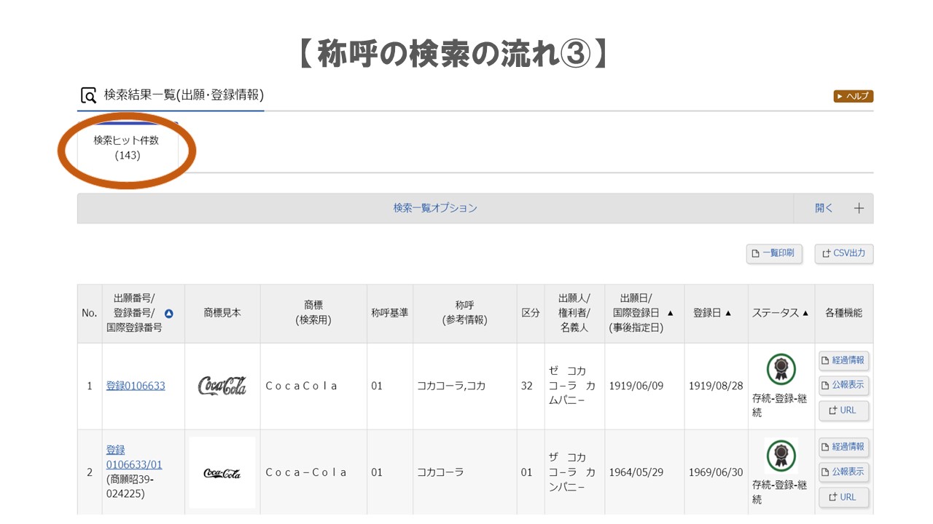Select the 検索ヒット件数 (143) tab
Image resolution: width=933 pixels, height=524 pixels.
click(126, 147)
